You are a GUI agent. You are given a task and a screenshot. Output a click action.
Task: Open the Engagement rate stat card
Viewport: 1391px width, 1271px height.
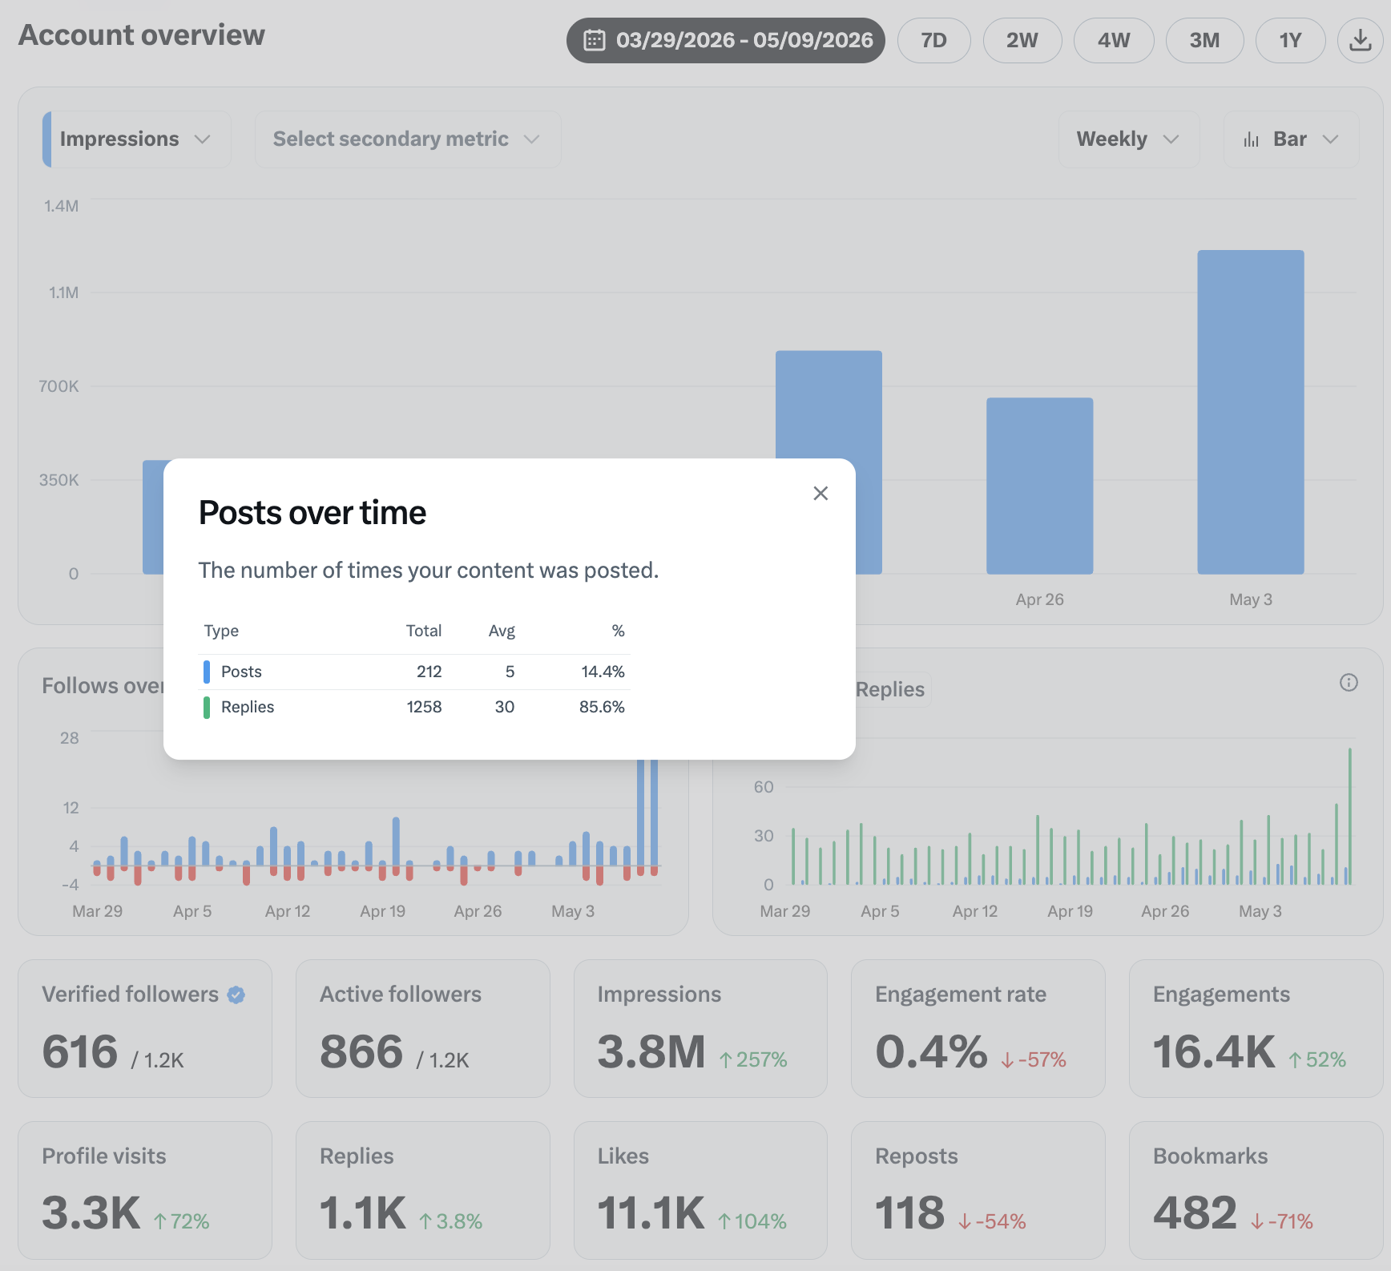coord(978,1029)
